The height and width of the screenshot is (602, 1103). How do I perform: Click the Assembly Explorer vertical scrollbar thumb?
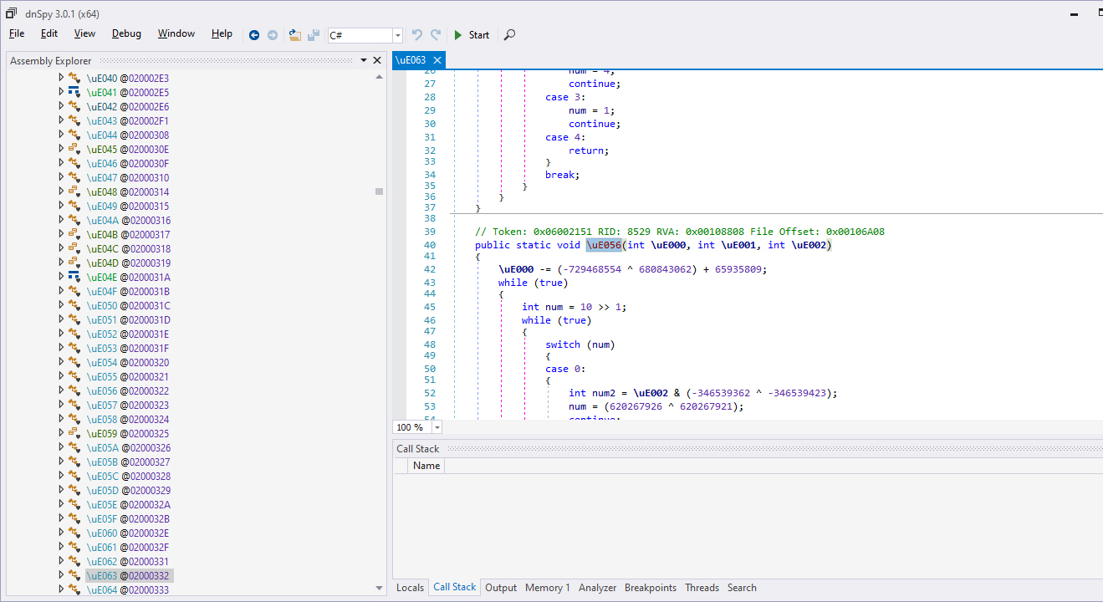point(379,191)
